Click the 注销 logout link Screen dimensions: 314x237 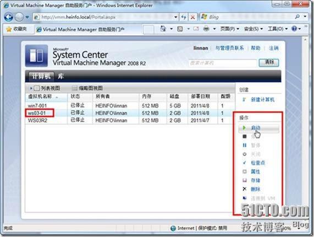click(273, 48)
